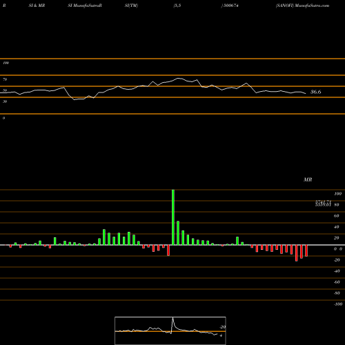This screenshot has width=345, height=345.
Task: Click the ") 500674" stock code text
Action: click(230, 6)
